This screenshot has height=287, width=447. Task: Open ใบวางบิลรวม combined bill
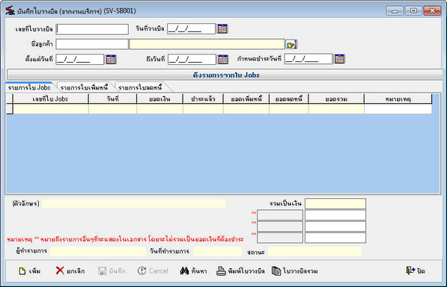pos(295,271)
